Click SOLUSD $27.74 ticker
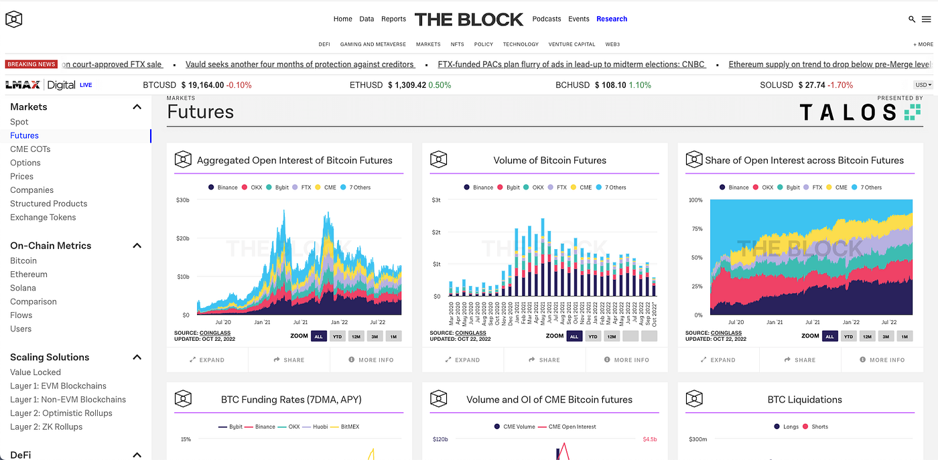 pos(807,85)
